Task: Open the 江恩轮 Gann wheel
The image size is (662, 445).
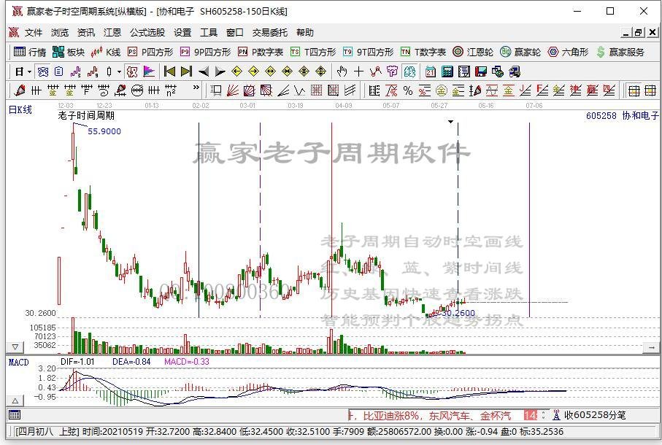Action: [x=473, y=52]
